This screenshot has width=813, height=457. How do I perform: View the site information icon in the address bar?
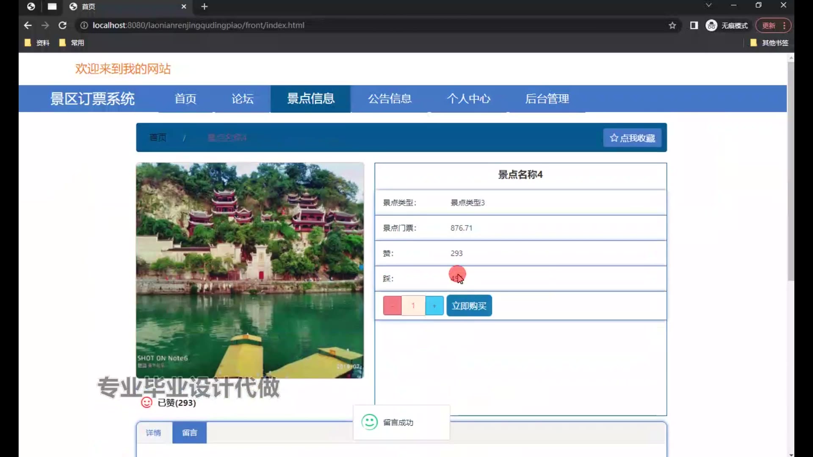coord(84,25)
